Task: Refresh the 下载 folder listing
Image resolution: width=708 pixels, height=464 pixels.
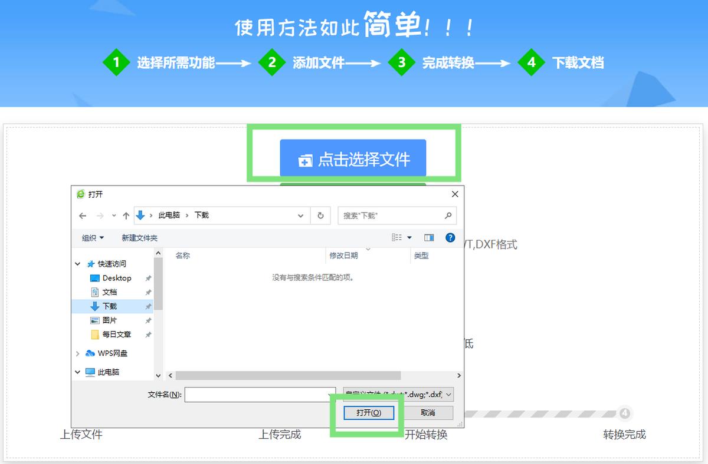Action: [320, 216]
